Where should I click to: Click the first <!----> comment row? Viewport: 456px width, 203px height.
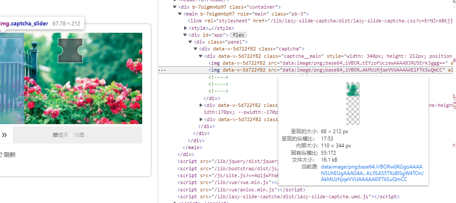tap(218, 78)
